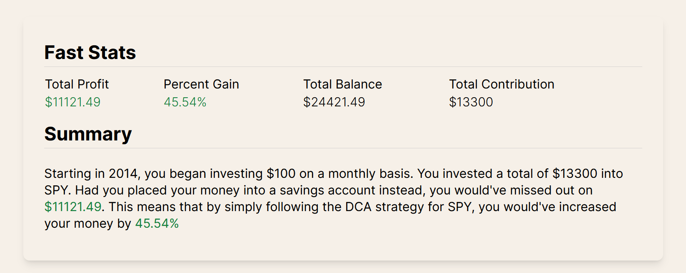Image resolution: width=686 pixels, height=273 pixels.
Task: Click the divider line below Fast Stats
Action: click(x=343, y=67)
